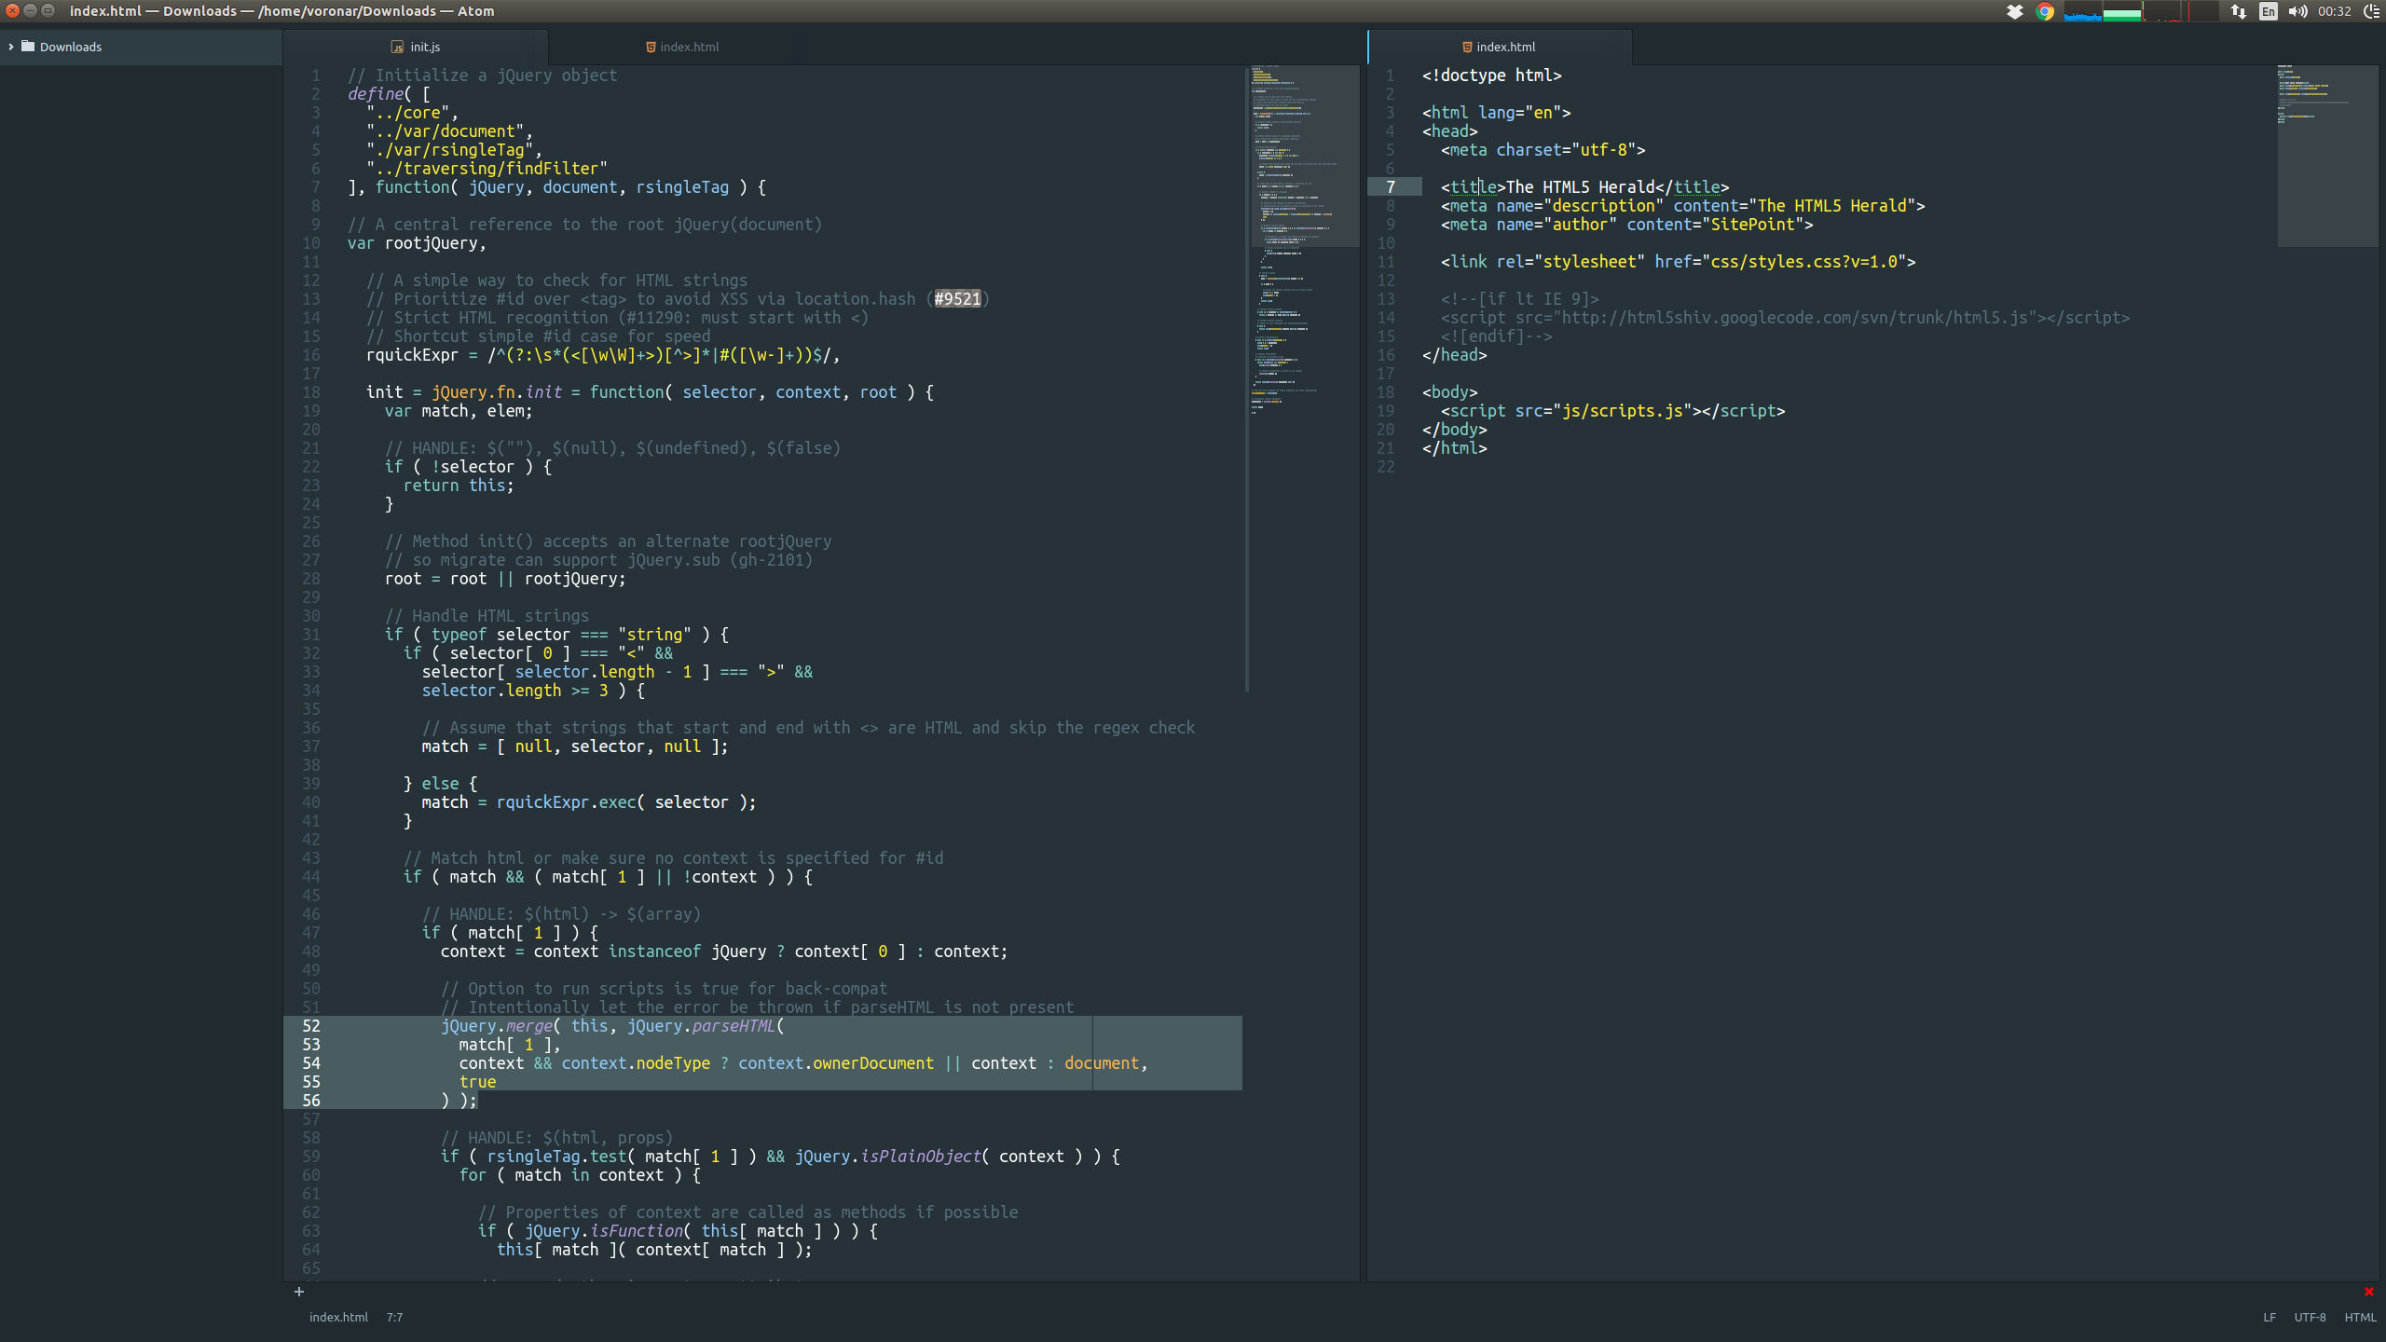The width and height of the screenshot is (2386, 1342).
Task: Click the volume speaker icon
Action: [2297, 11]
